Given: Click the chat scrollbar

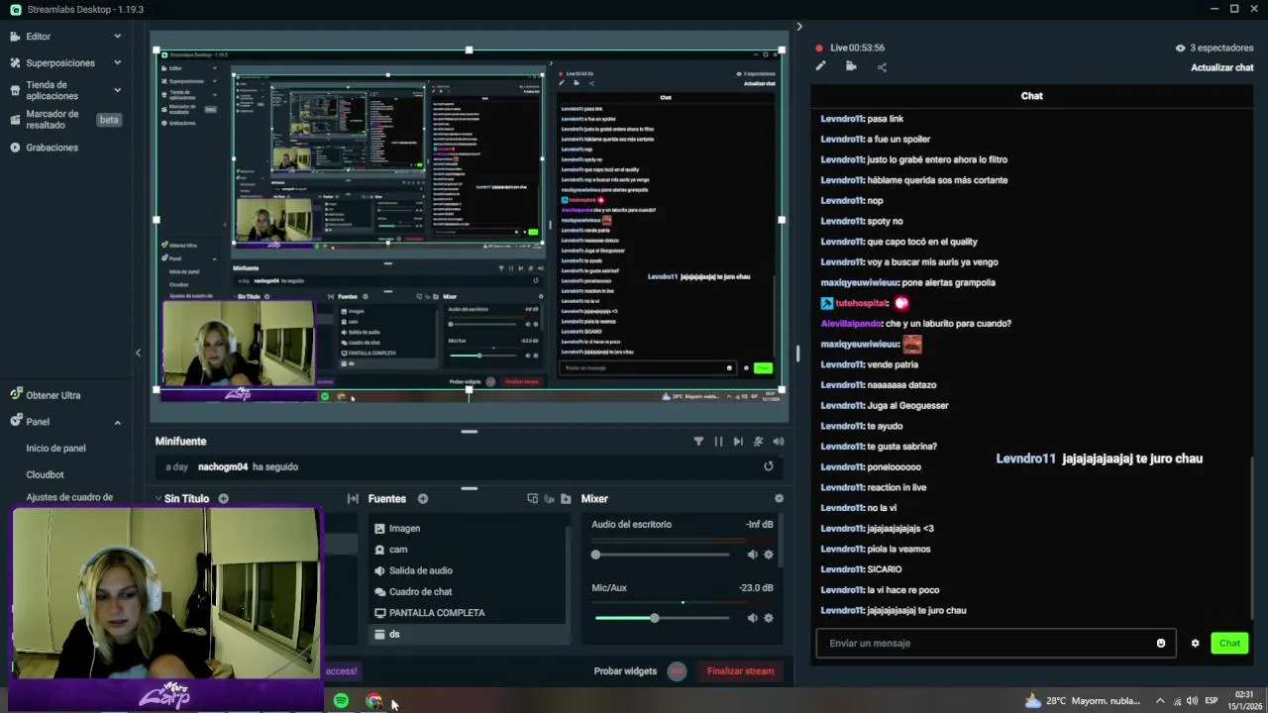Looking at the screenshot, I should click(1253, 540).
